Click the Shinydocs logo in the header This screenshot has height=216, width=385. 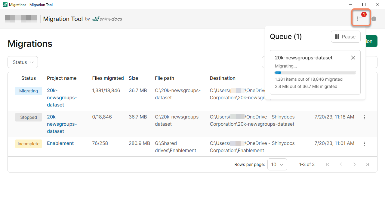click(x=107, y=19)
